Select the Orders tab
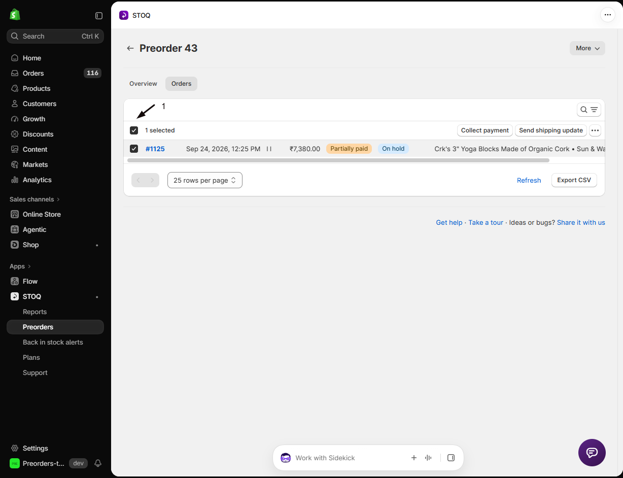The height and width of the screenshot is (478, 623). click(181, 84)
